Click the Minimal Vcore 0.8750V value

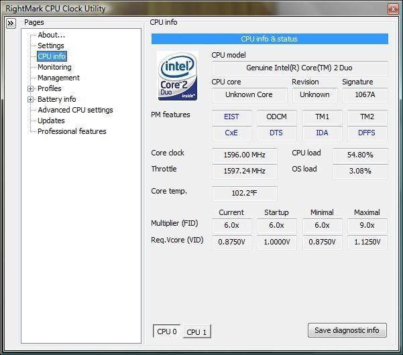point(322,242)
